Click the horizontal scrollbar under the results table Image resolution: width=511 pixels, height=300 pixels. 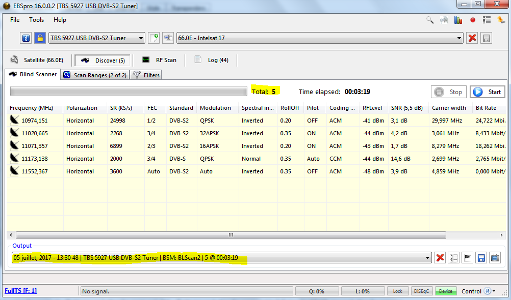[231, 235]
